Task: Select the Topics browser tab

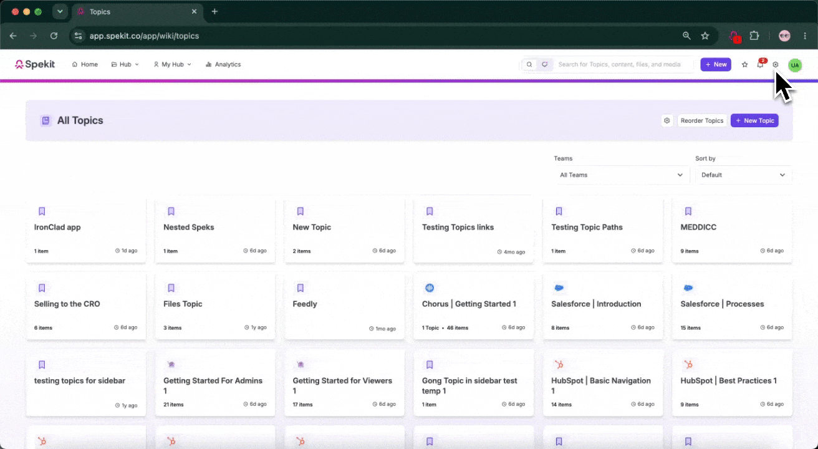Action: [x=137, y=12]
